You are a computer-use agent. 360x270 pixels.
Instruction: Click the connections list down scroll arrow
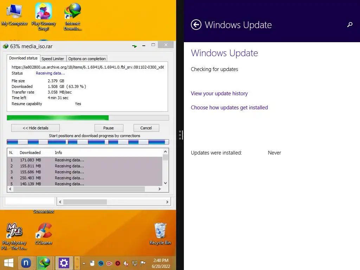tap(165, 183)
